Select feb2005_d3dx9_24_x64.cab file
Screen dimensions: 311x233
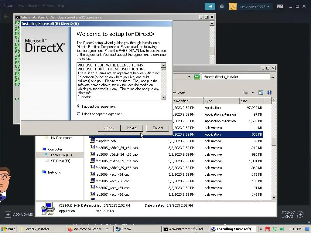coord(116,148)
